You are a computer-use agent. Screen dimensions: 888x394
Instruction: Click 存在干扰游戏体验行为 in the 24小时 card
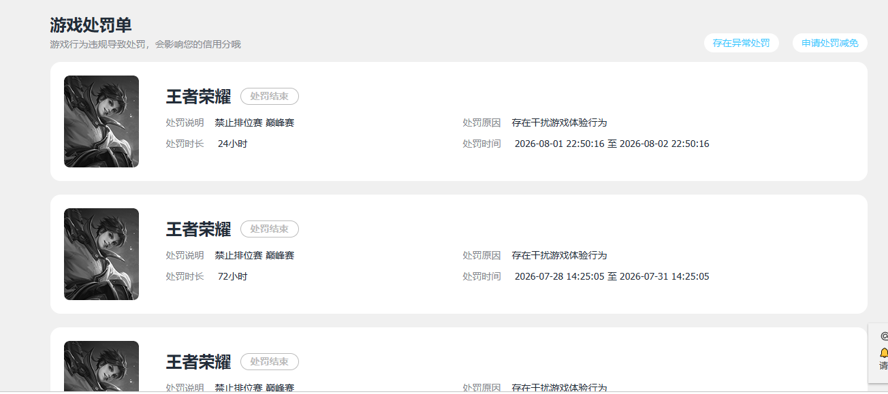(559, 122)
